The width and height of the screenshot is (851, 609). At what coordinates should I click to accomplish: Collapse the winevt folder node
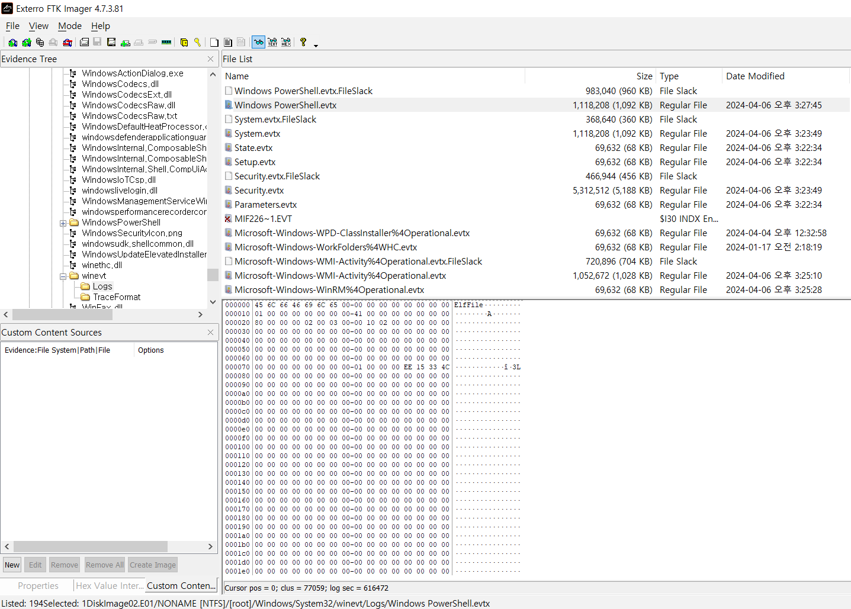point(63,276)
